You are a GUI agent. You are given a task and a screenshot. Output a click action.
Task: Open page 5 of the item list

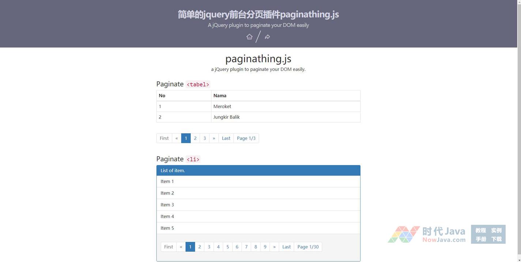click(227, 247)
